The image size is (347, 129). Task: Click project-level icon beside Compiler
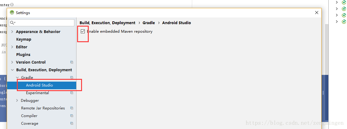point(72,116)
